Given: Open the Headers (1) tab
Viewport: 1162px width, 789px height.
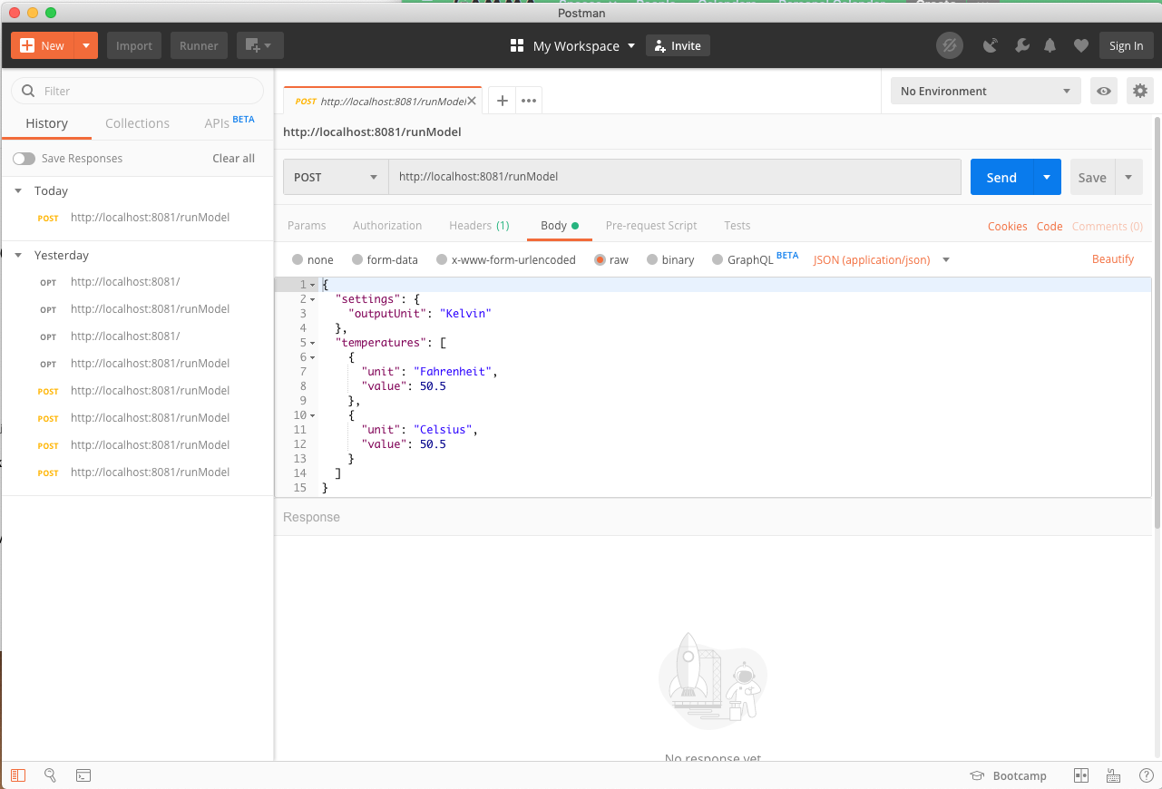Looking at the screenshot, I should click(479, 226).
